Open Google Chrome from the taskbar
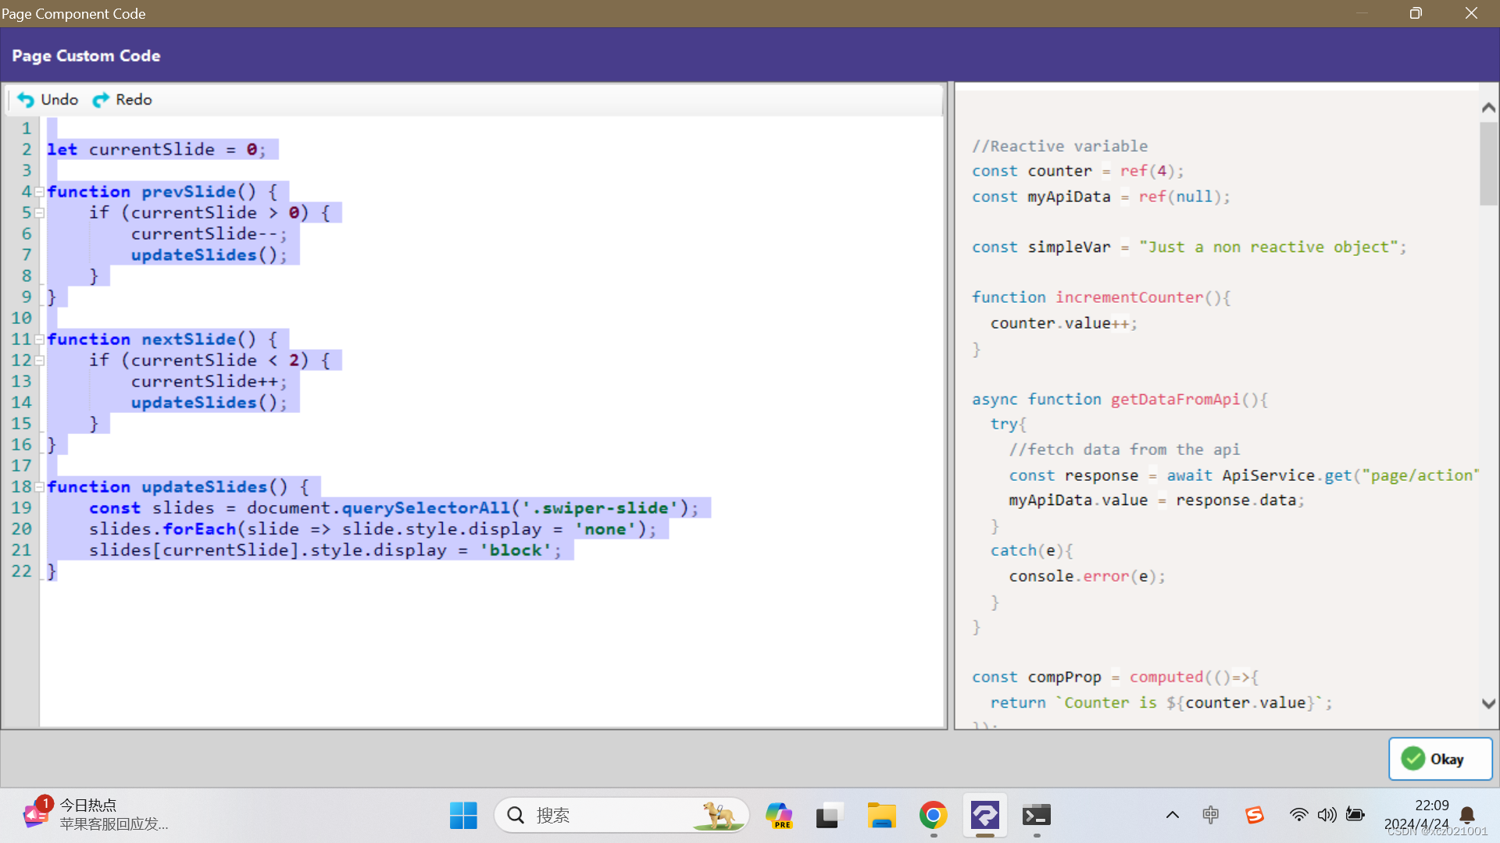 (x=933, y=816)
